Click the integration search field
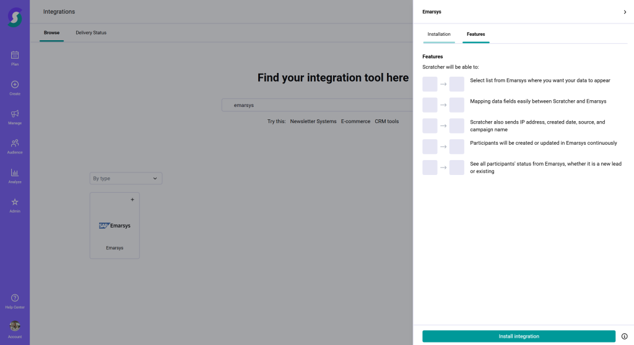Image resolution: width=634 pixels, height=345 pixels. (x=316, y=105)
